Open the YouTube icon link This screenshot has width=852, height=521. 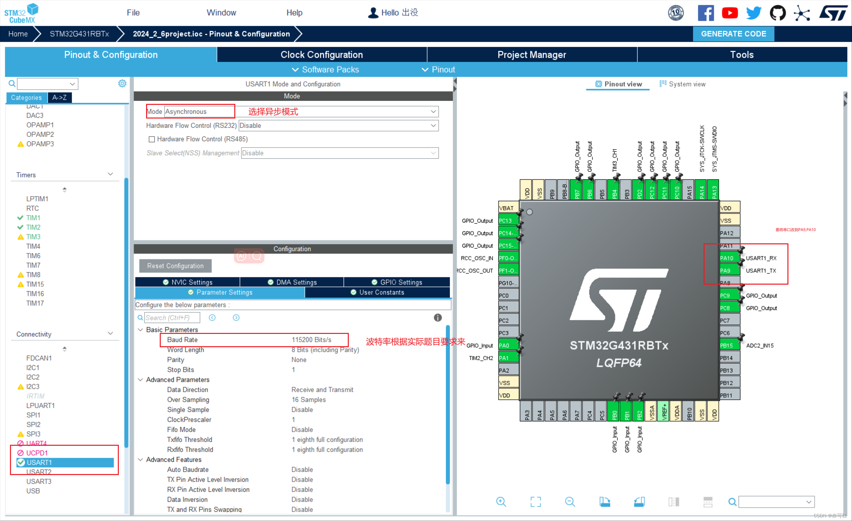[730, 13]
